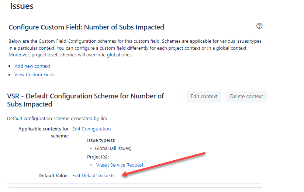Select the Configure Custom Field heading text

[86, 27]
